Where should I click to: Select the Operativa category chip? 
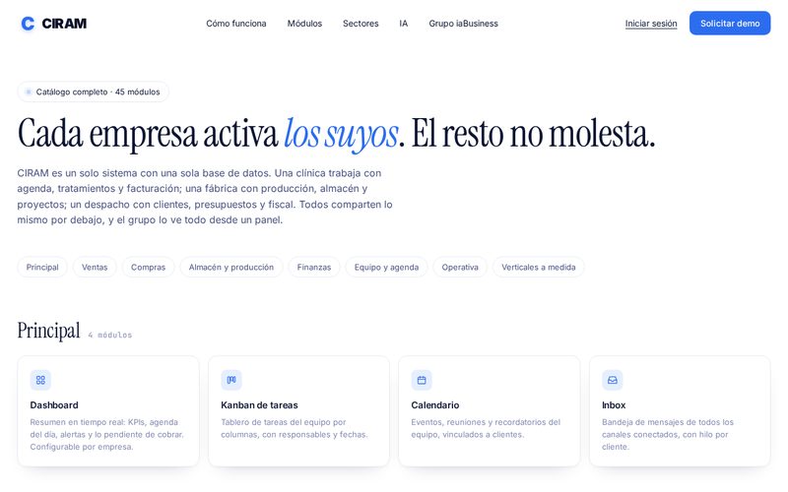tap(460, 267)
